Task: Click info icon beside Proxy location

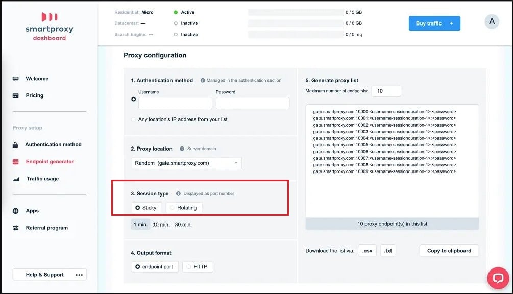Action: click(x=182, y=149)
